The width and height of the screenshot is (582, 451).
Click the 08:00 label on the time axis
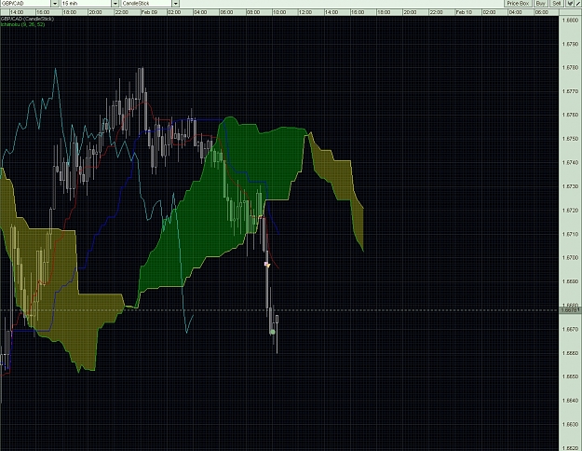pos(253,12)
